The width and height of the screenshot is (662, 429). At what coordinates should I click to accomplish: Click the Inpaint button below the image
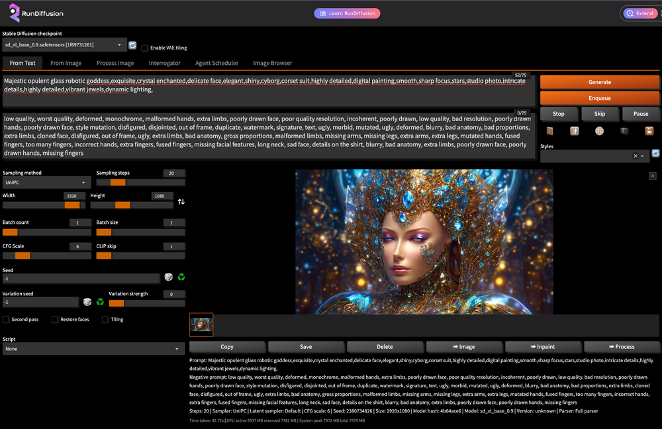pos(544,346)
